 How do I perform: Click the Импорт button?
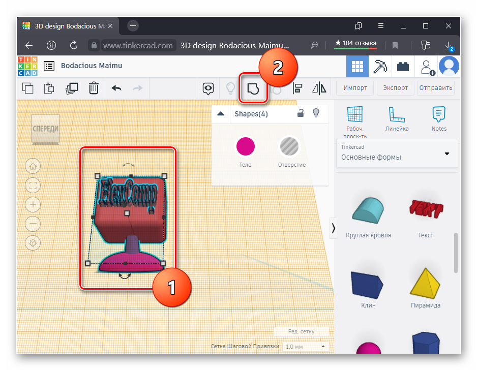point(355,87)
